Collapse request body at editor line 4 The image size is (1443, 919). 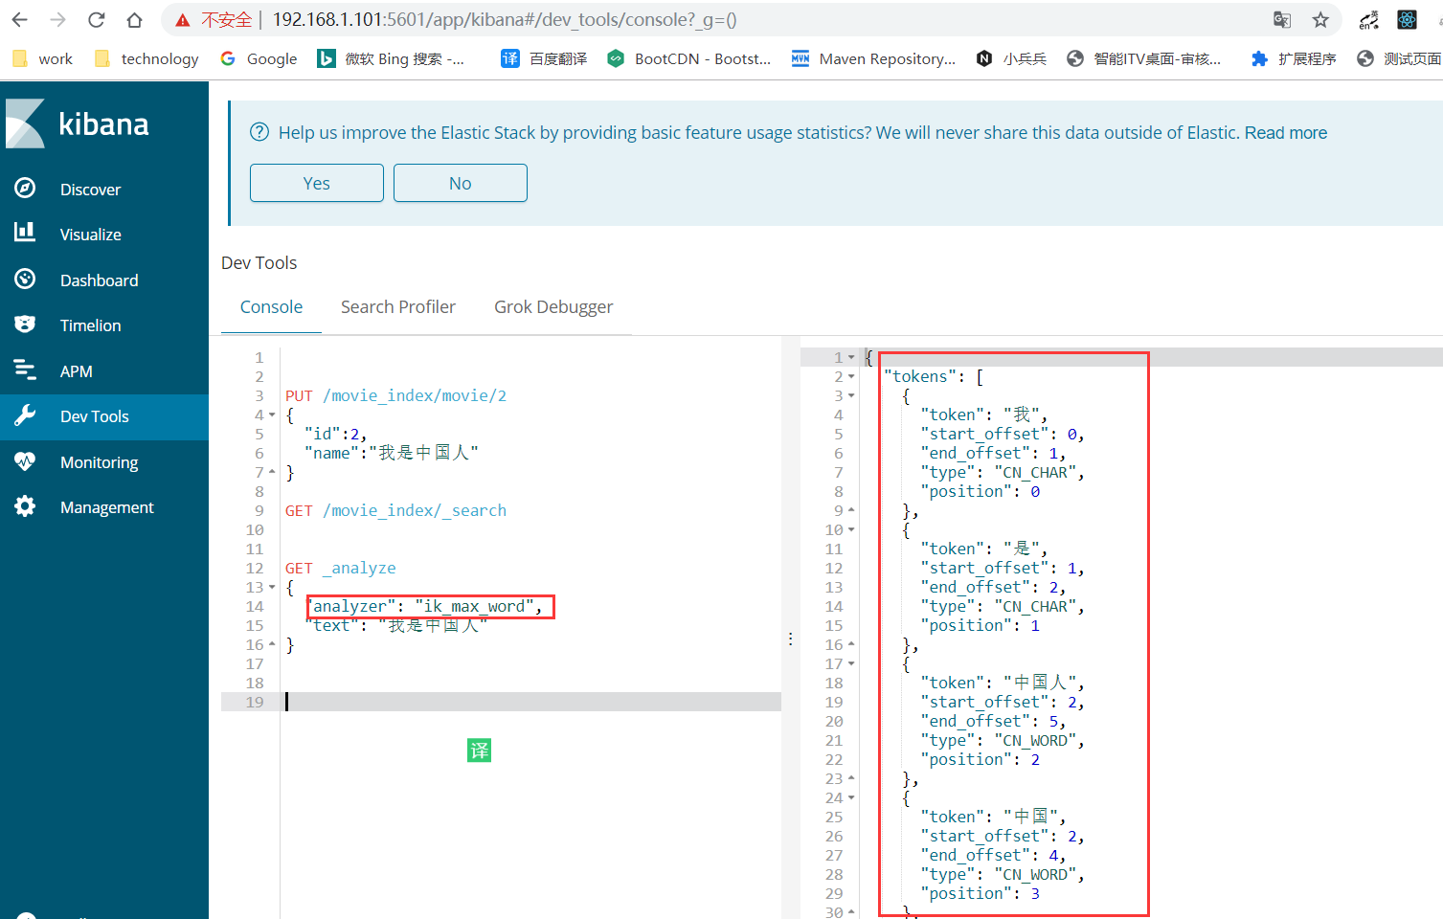pyautogui.click(x=272, y=415)
